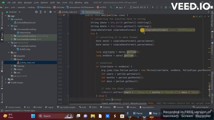Expand Gradle Scripts node
Screen dimensions: 214x120
6,83
